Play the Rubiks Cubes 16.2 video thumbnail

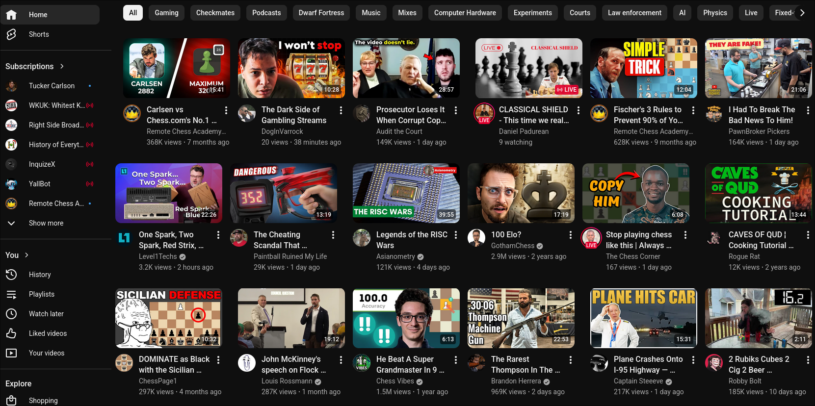(x=759, y=318)
